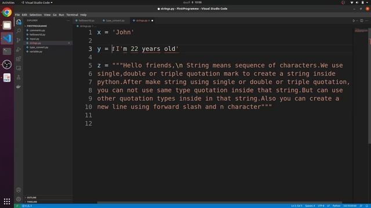The image size is (371, 208).
Task: Run the Python file with play button
Action: pos(354,21)
